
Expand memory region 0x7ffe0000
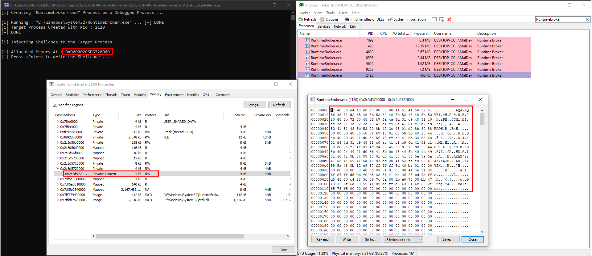pos(58,122)
